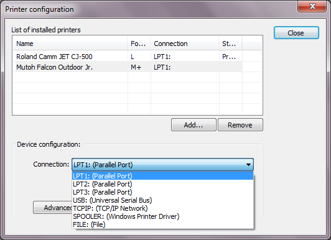Viewport: 331px width, 240px height.
Task: Choose LPT2: (Parallel Port) option
Action: (x=162, y=184)
